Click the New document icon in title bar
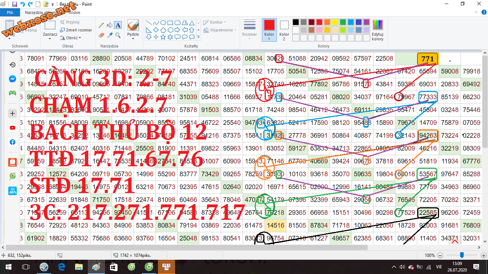This screenshot has width=488, height=274. click(38, 4)
